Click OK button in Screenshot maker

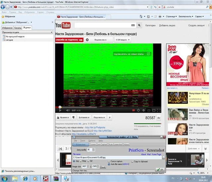[160, 169]
